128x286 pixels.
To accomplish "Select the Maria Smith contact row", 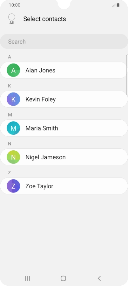I will [x=64, y=128].
